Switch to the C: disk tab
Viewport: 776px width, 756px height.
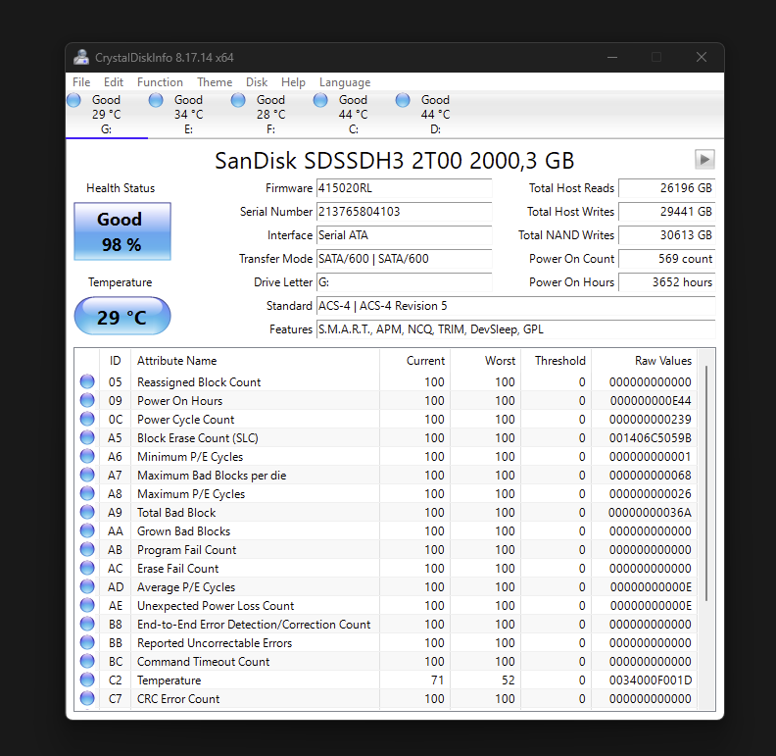(353, 115)
